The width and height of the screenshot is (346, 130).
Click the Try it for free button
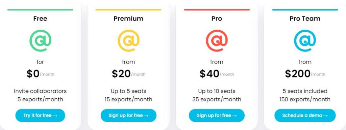(40, 116)
